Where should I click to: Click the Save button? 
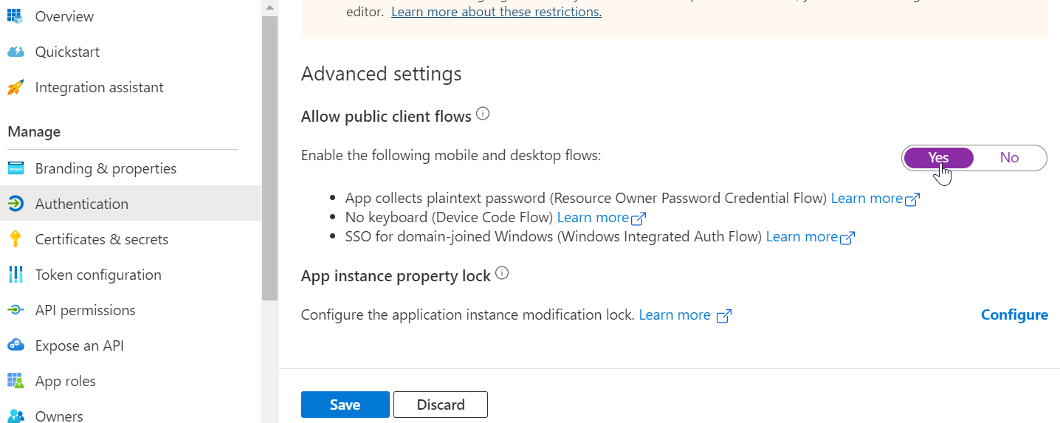coord(345,405)
